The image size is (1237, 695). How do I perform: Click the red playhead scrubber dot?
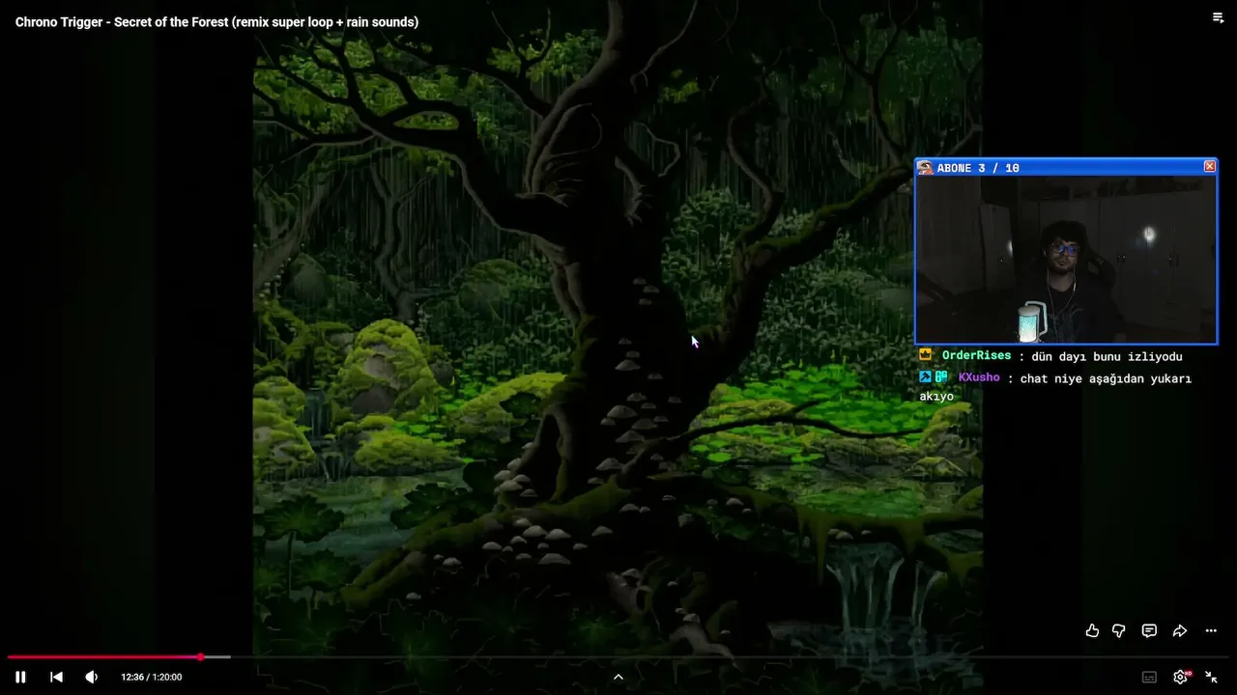201,656
